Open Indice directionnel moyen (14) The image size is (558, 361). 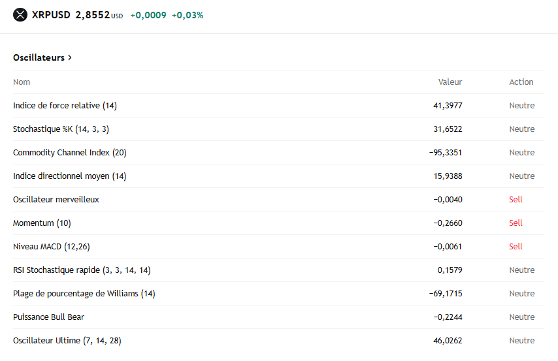[69, 176]
